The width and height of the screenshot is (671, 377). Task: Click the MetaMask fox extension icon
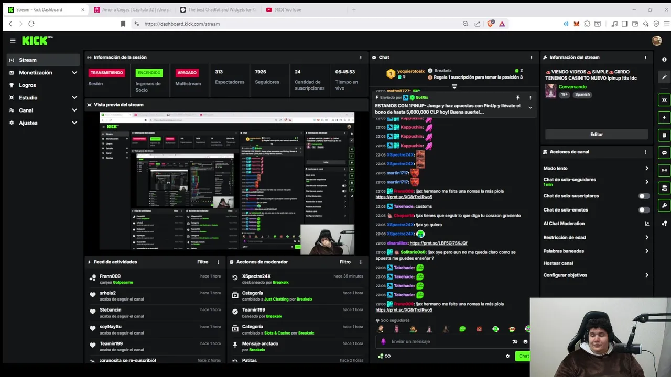[577, 24]
